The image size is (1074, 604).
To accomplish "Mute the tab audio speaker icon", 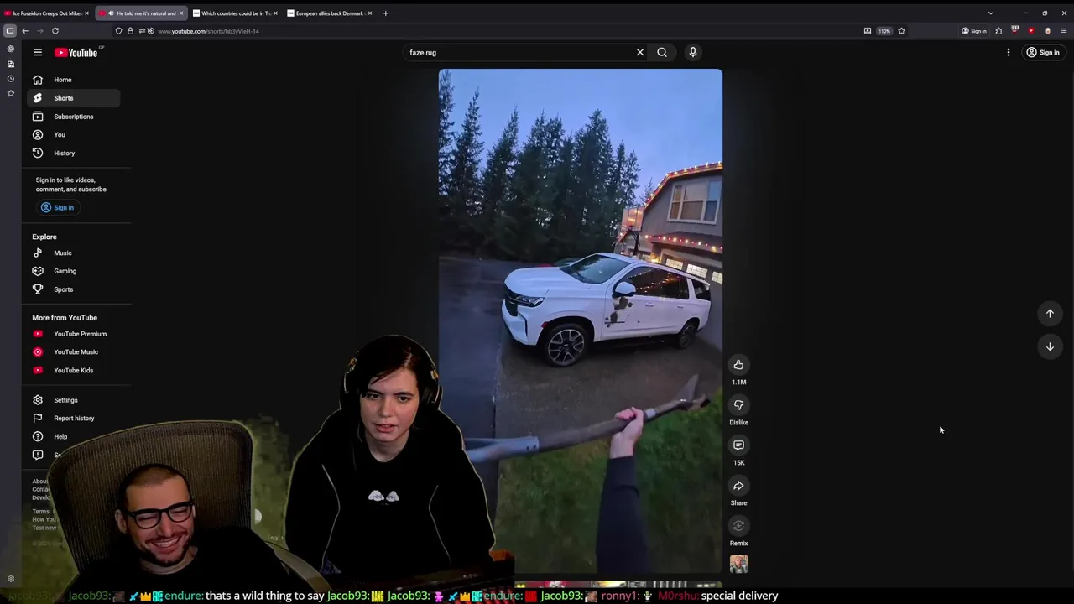I will 111,13.
